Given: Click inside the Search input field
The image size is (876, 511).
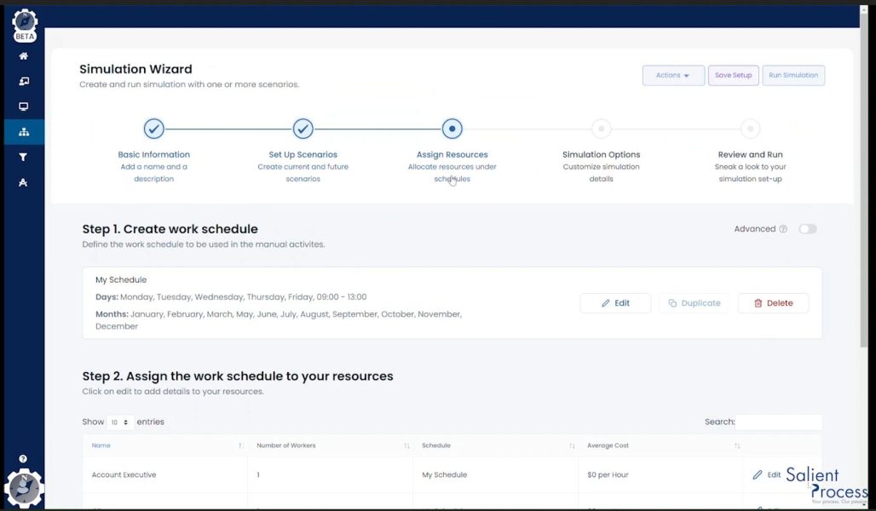Looking at the screenshot, I should pyautogui.click(x=778, y=422).
